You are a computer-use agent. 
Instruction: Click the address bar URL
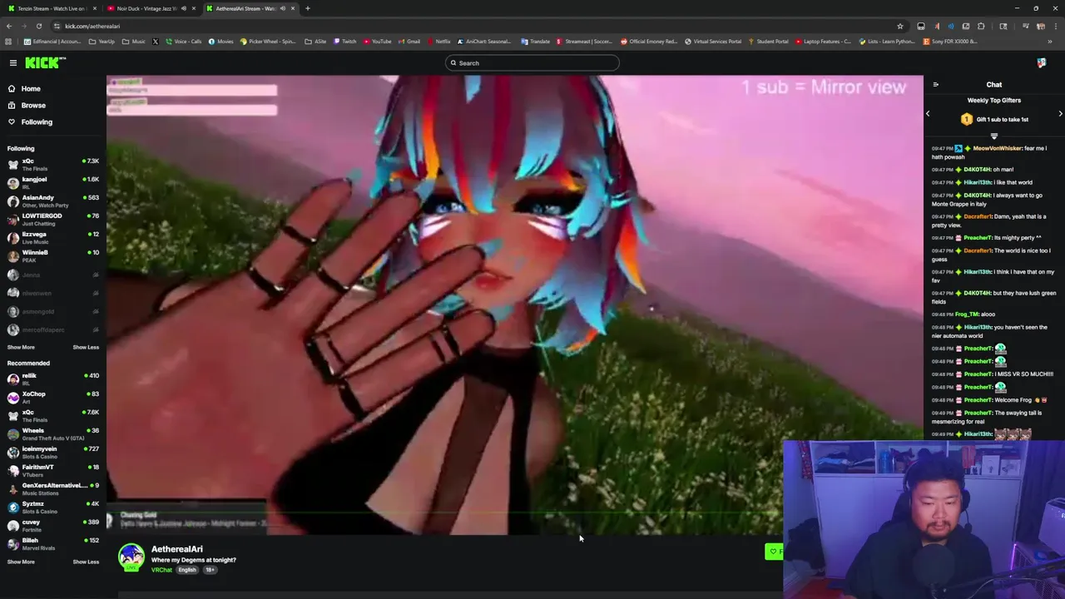coord(92,26)
